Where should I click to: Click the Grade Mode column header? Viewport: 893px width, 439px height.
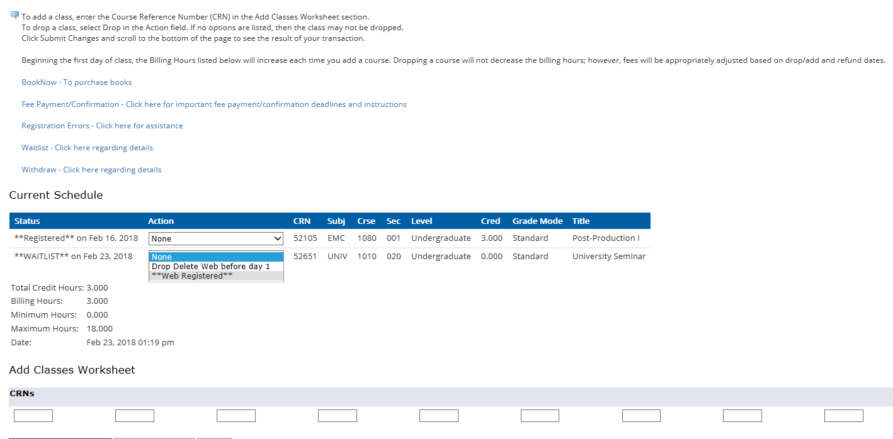(x=537, y=221)
